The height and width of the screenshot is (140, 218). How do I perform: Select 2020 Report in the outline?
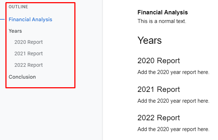pyautogui.click(x=29, y=42)
